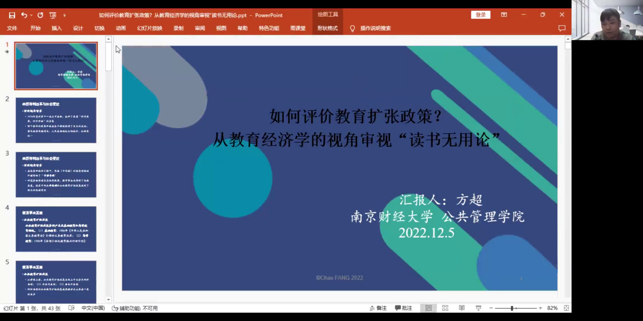This screenshot has width=643, height=321.
Task: Toggle the 备注 notes pane
Action: coord(378,308)
